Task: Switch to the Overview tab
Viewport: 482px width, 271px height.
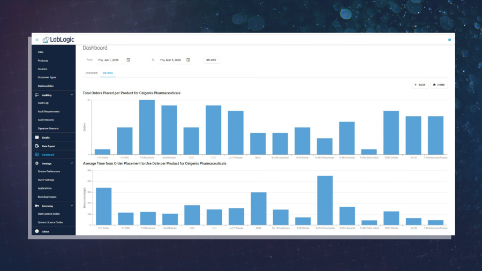Action: click(92, 72)
